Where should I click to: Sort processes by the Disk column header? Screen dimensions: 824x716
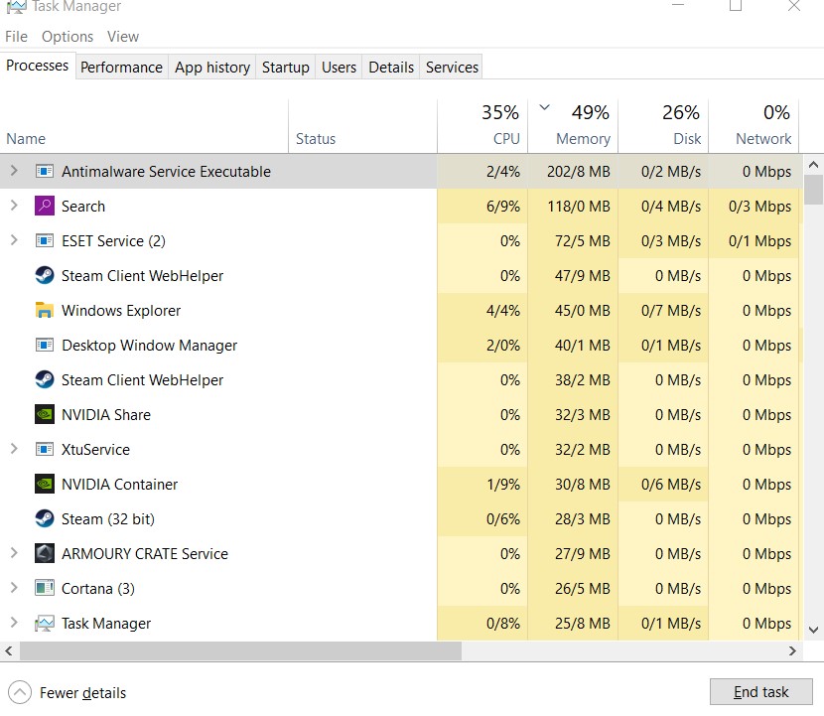[663, 126]
